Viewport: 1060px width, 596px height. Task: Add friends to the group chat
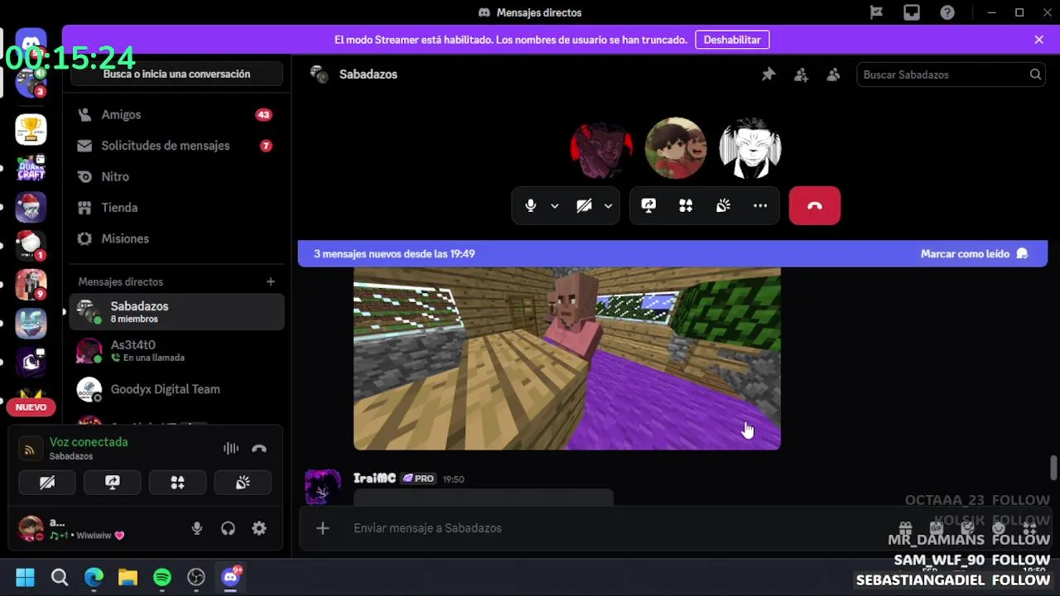point(801,74)
